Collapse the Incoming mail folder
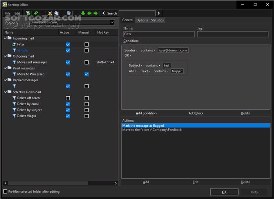The image size is (274, 199). (5, 38)
